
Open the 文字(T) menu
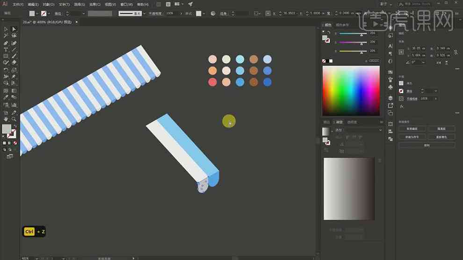click(64, 4)
